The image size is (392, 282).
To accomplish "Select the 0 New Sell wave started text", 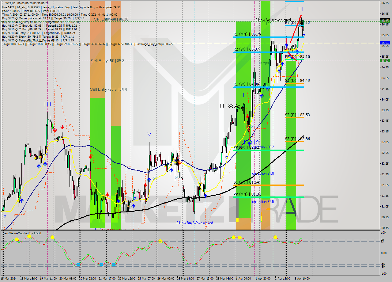I will (273, 20).
